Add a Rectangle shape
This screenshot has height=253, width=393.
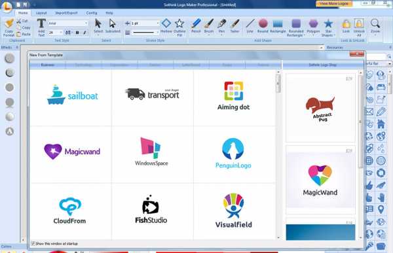pos(278,26)
